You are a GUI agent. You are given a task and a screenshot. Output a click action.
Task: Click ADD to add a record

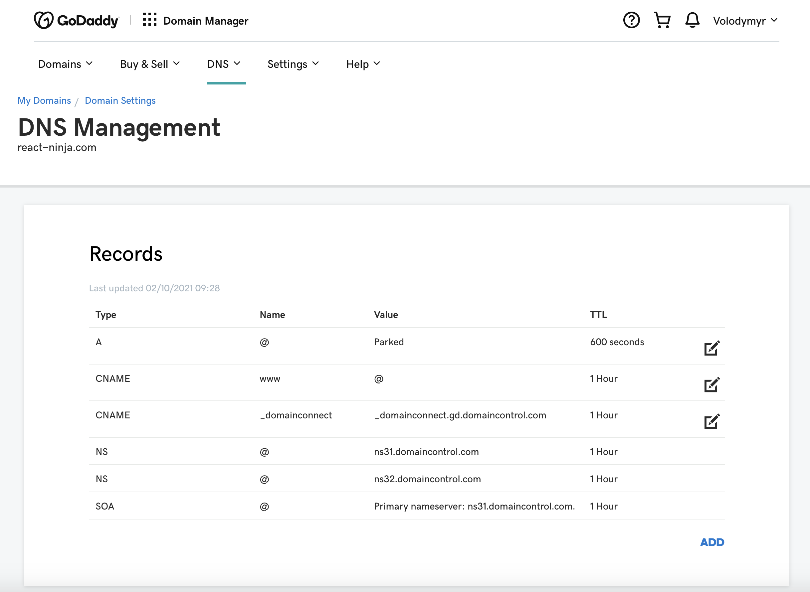pos(712,542)
